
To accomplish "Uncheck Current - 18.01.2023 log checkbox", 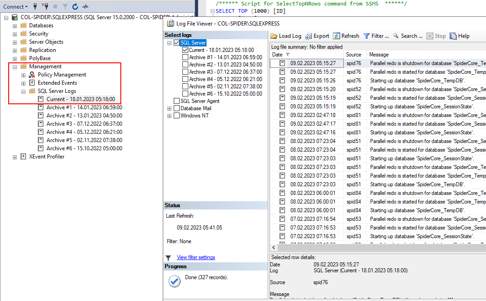I will (186, 50).
